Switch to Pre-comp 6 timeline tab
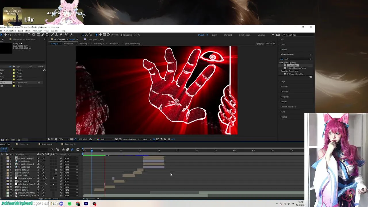Image resolution: width=368 pixels, height=207 pixels. (x=24, y=144)
